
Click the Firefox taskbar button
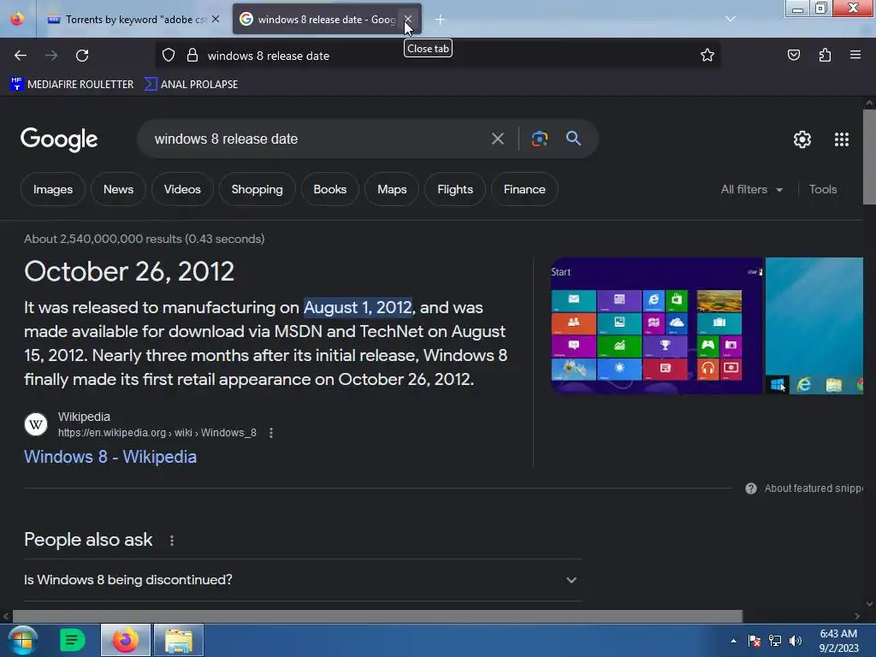tap(125, 640)
